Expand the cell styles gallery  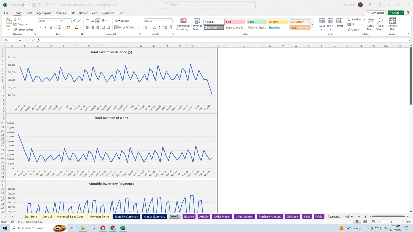click(312, 29)
